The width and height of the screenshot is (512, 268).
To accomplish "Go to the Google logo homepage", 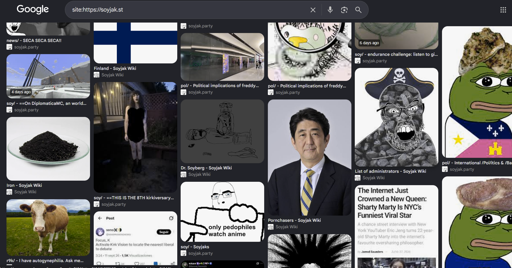I will 33,9.
